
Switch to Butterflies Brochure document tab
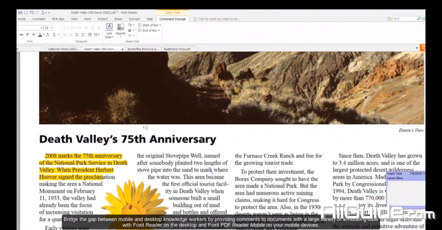pyautogui.click(x=143, y=49)
